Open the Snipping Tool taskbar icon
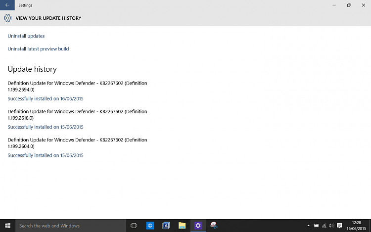Image resolution: width=371 pixels, height=232 pixels. (214, 226)
